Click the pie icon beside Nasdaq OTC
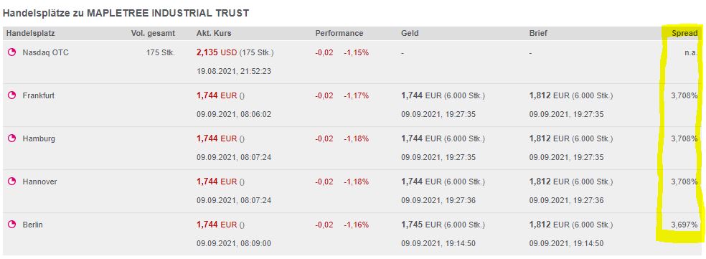 [11, 52]
